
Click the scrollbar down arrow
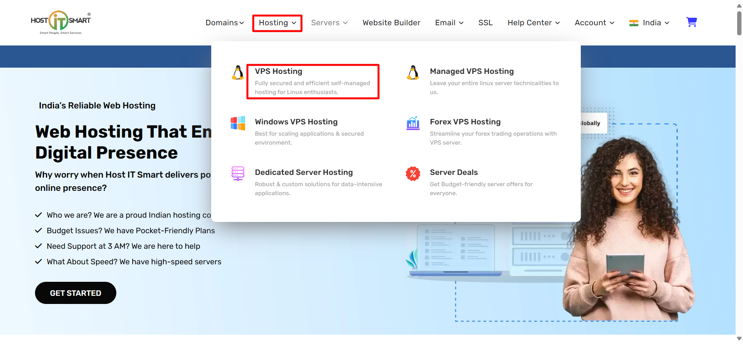click(x=739, y=339)
